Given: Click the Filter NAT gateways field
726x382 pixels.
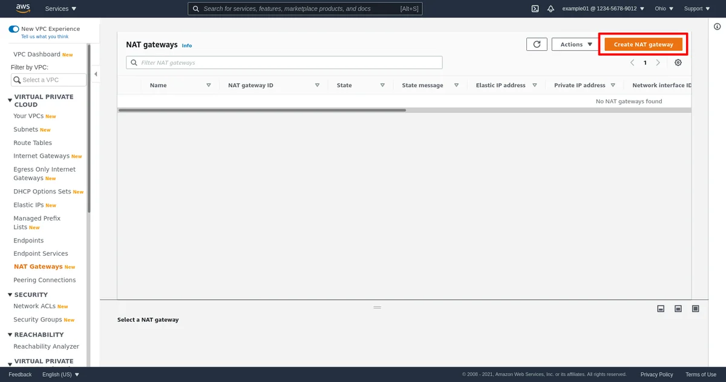Looking at the screenshot, I should pyautogui.click(x=284, y=63).
